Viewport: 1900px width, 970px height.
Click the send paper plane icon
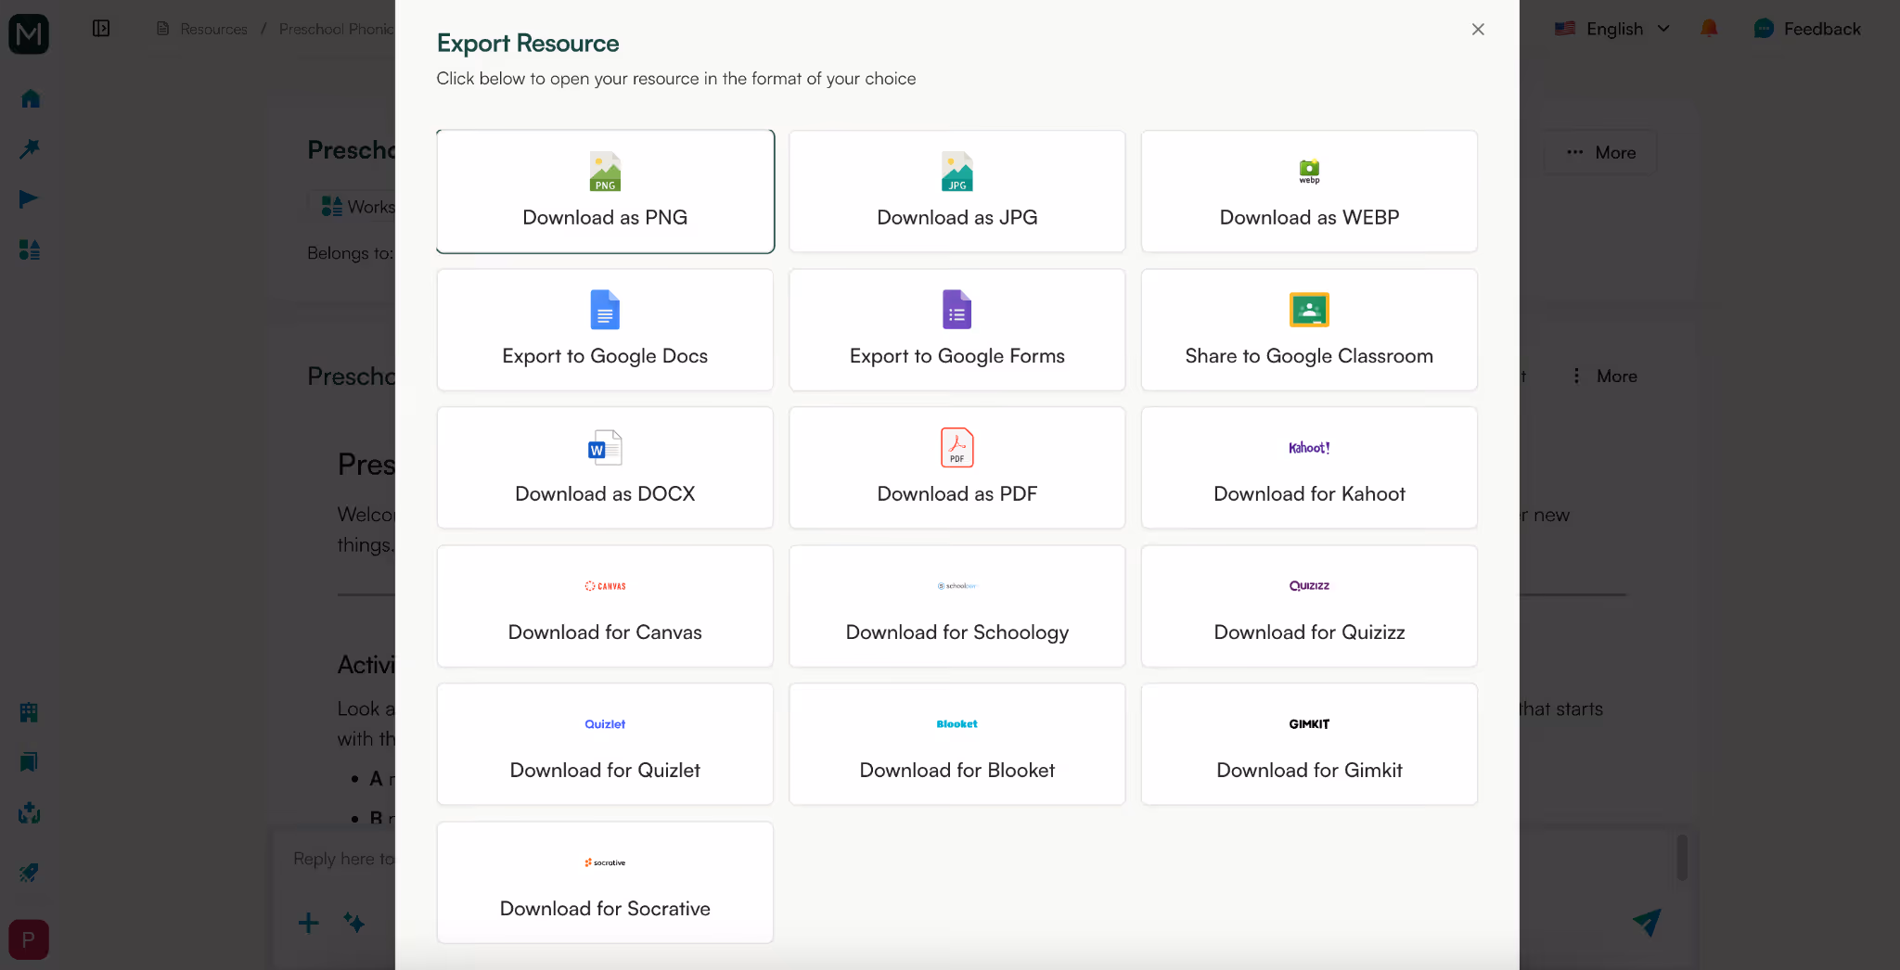[1647, 922]
